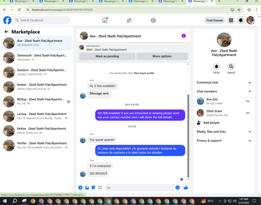
Task: Open the Kellsie conversation
Action: coord(37,131)
